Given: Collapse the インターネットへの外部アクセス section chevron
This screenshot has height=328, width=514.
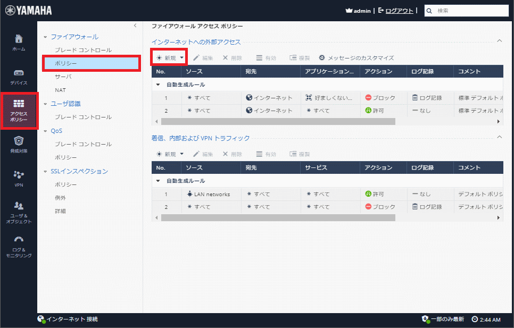Looking at the screenshot, I should click(499, 40).
